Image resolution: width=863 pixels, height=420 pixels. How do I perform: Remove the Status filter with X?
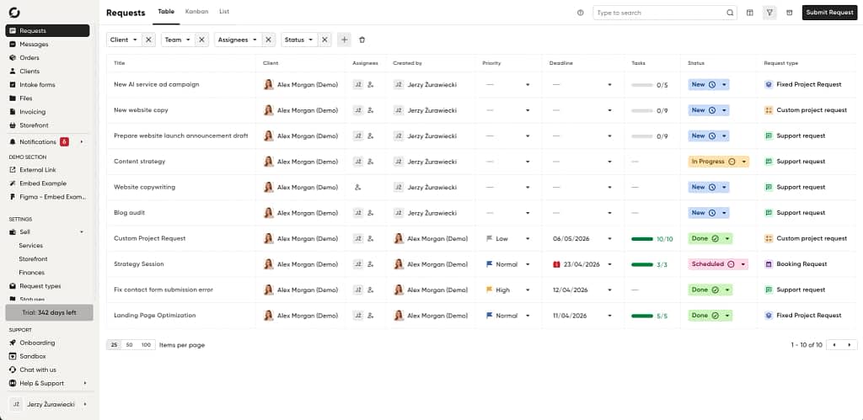click(324, 40)
